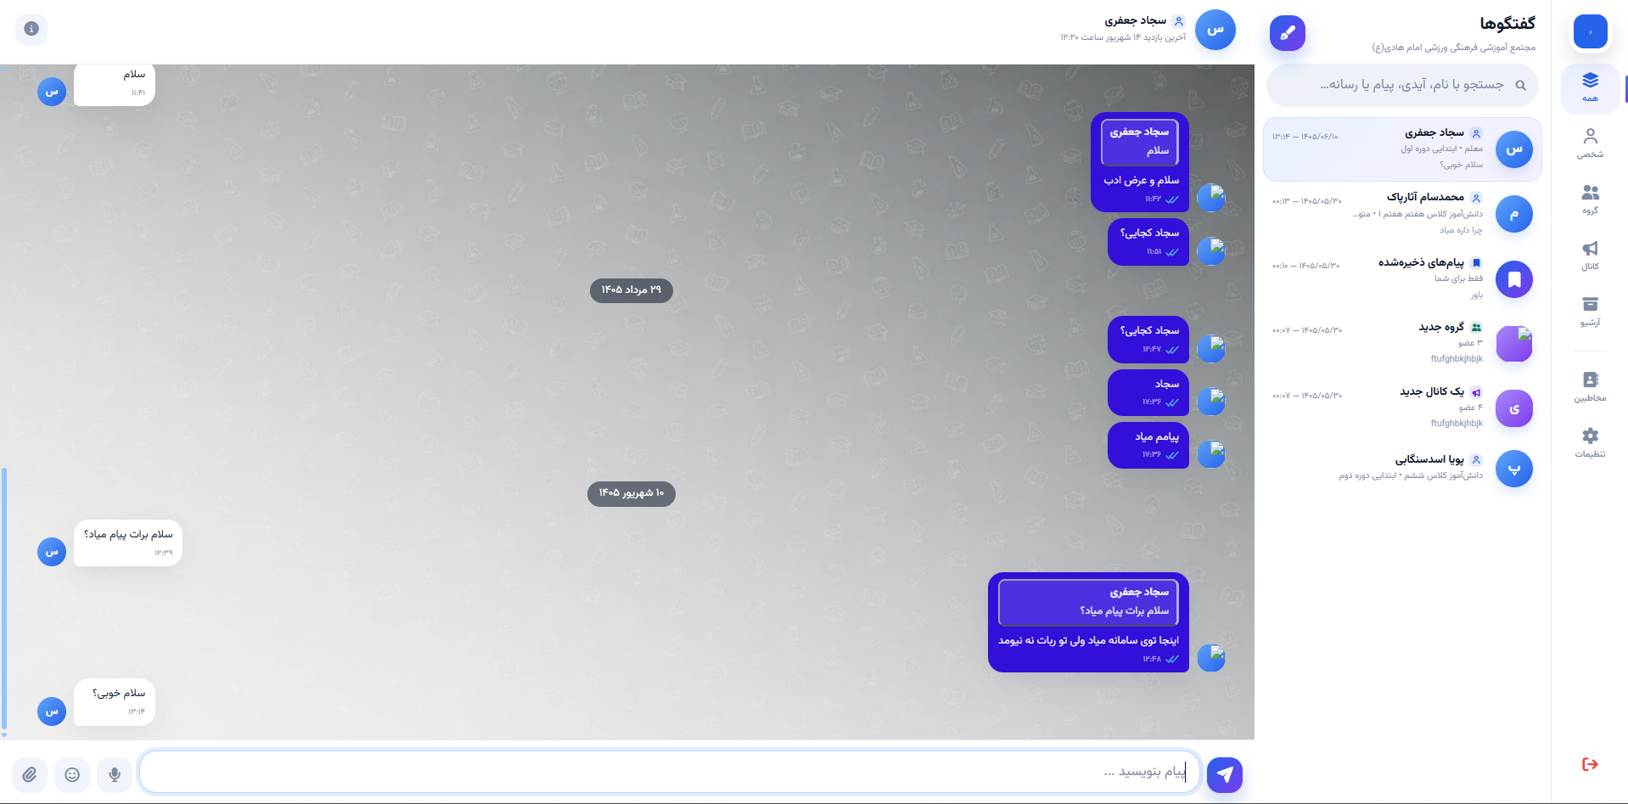Open the سجاد جعفری conversation in list
The width and height of the screenshot is (1628, 804).
(x=1402, y=149)
